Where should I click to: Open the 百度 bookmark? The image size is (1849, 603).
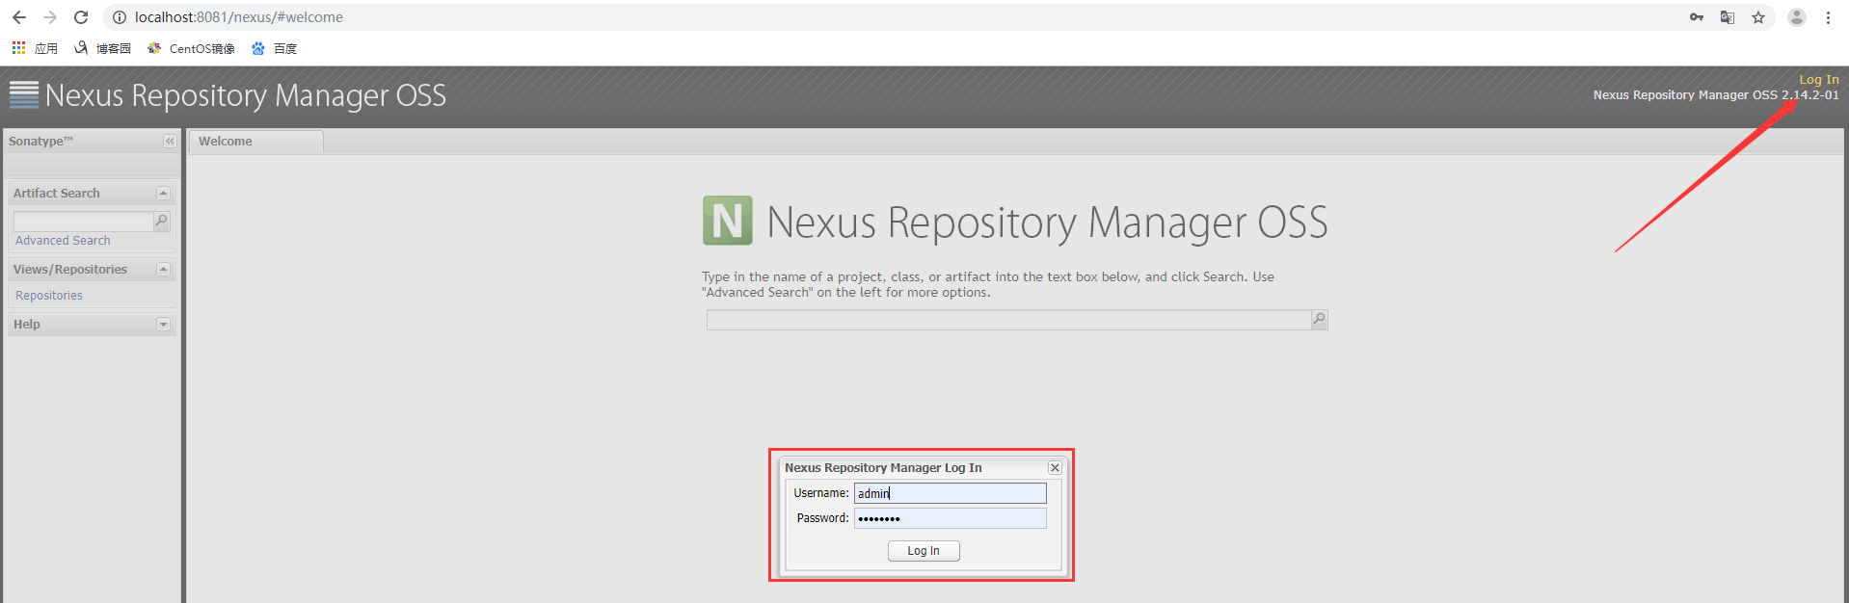coord(275,48)
